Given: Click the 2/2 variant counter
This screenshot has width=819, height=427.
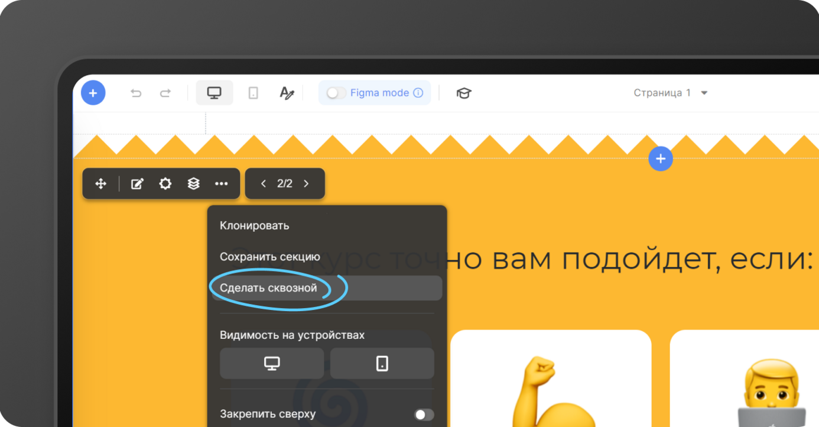Looking at the screenshot, I should [x=285, y=184].
